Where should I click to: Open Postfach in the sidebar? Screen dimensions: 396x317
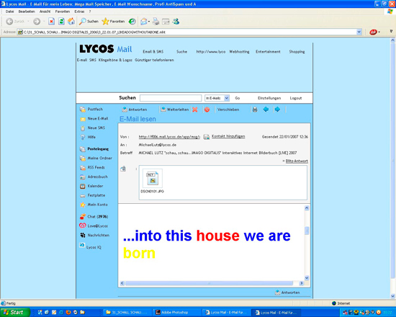tap(91, 110)
